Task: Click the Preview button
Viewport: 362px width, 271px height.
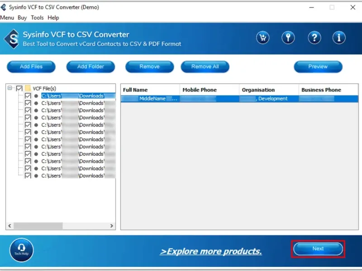Action: click(x=318, y=66)
